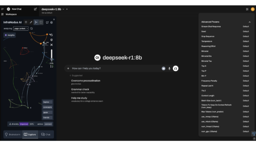
Task: Open InfraNodus list view icon
Action: point(26,22)
